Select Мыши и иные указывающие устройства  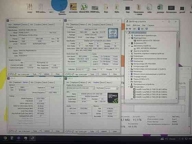click(149, 74)
